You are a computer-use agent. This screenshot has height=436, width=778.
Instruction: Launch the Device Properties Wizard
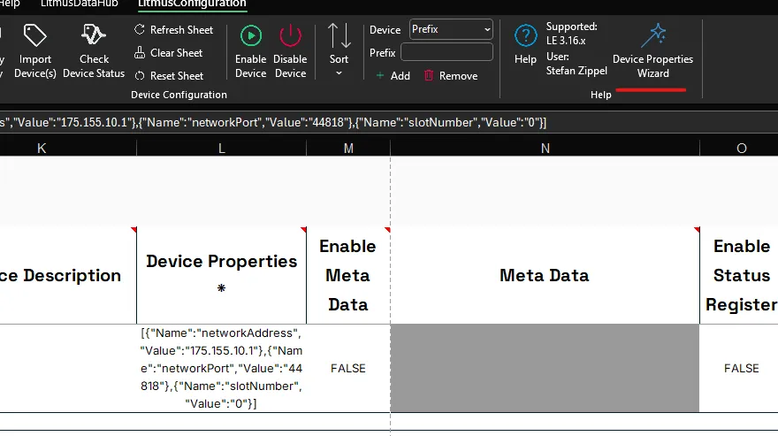pyautogui.click(x=652, y=50)
